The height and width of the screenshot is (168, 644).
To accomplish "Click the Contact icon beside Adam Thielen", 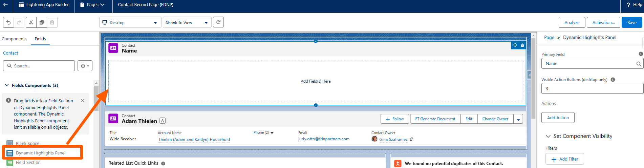I will click(113, 119).
